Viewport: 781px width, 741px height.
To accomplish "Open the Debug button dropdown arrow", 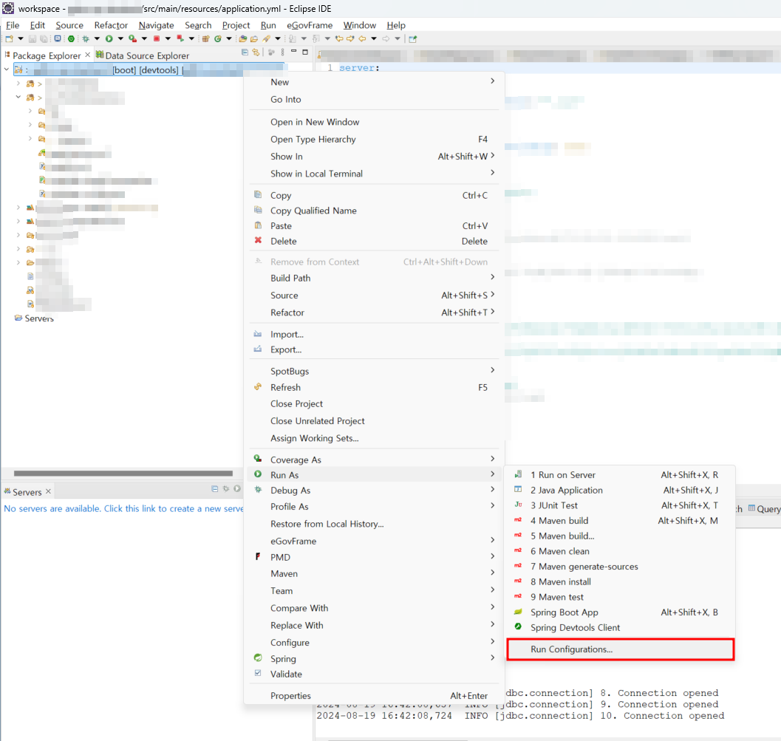I will (97, 39).
